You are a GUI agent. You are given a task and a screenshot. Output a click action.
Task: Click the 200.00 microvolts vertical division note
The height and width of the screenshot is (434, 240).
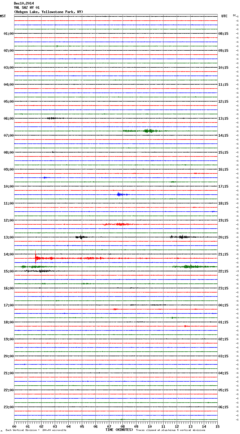pyautogui.click(x=36, y=430)
